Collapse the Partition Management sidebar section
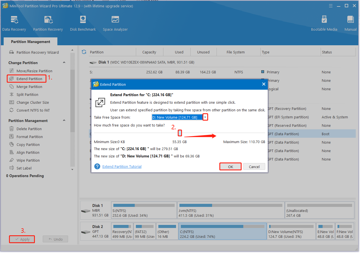The width and height of the screenshot is (360, 253). point(64,121)
